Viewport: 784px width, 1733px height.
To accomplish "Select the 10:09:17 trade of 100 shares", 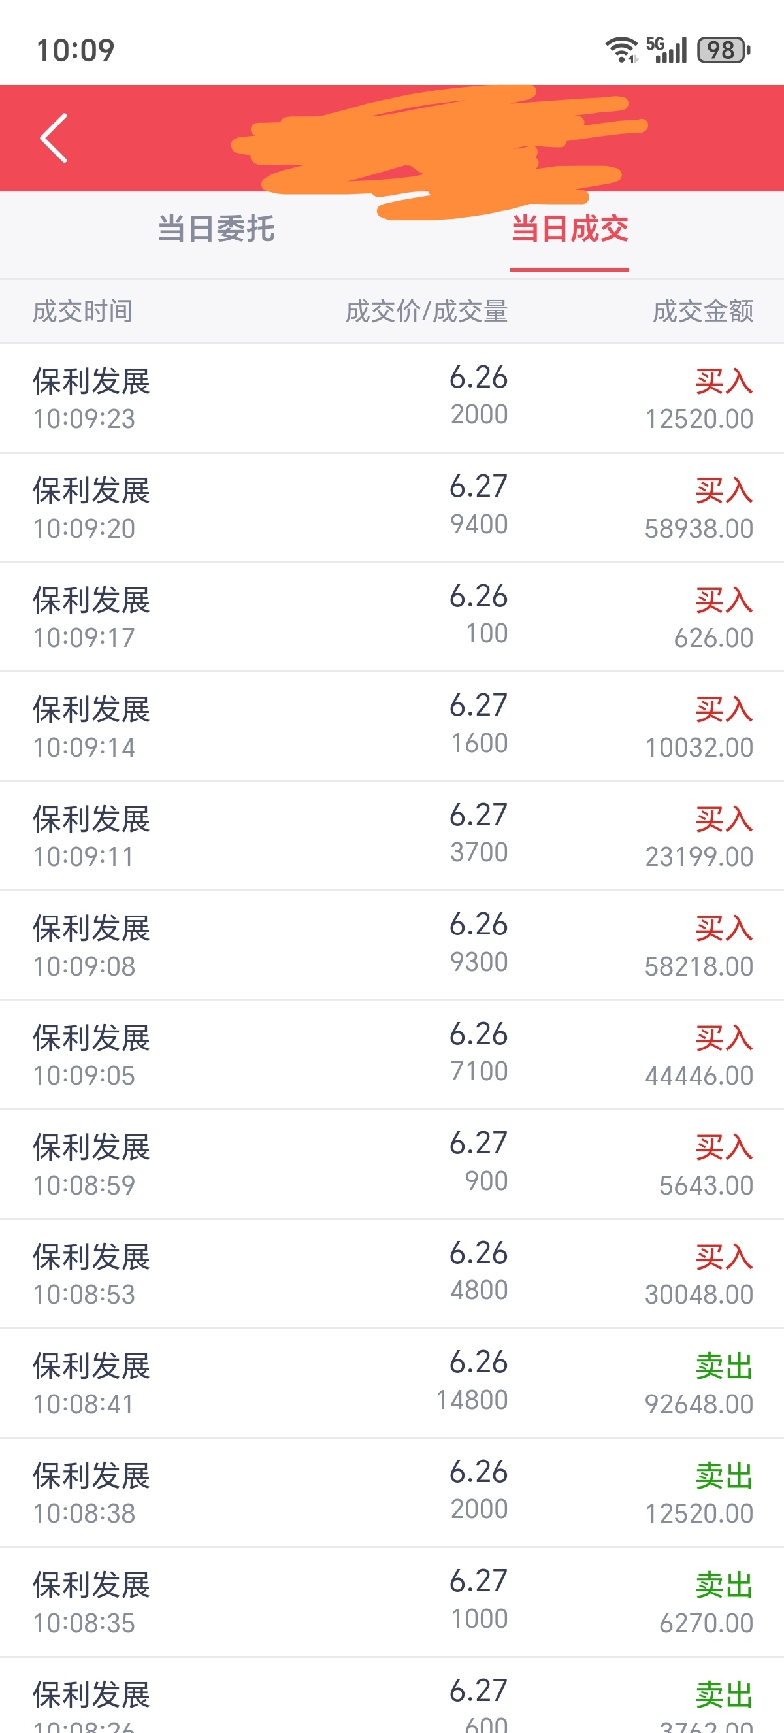I will [x=392, y=618].
